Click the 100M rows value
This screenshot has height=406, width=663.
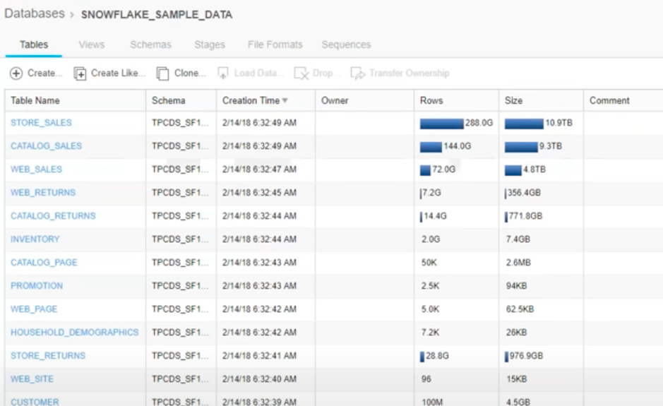point(431,401)
